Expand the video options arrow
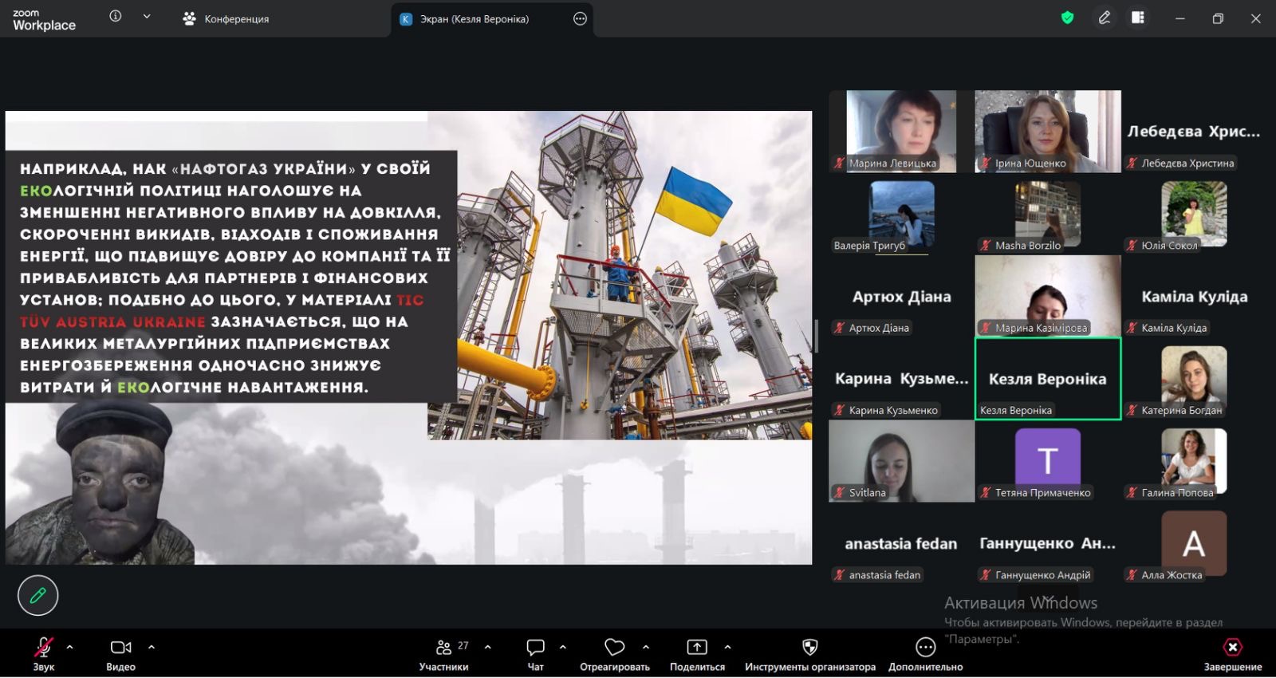The image size is (1276, 678). [152, 647]
